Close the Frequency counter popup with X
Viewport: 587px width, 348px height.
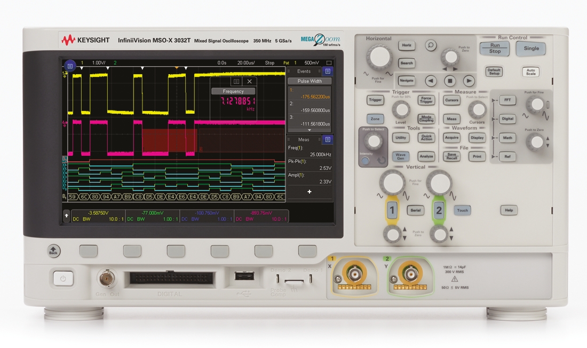250,81
